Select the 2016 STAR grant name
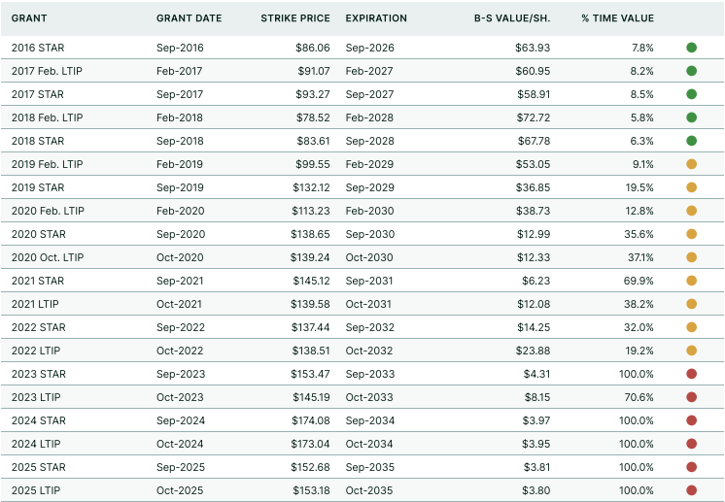 (x=38, y=48)
